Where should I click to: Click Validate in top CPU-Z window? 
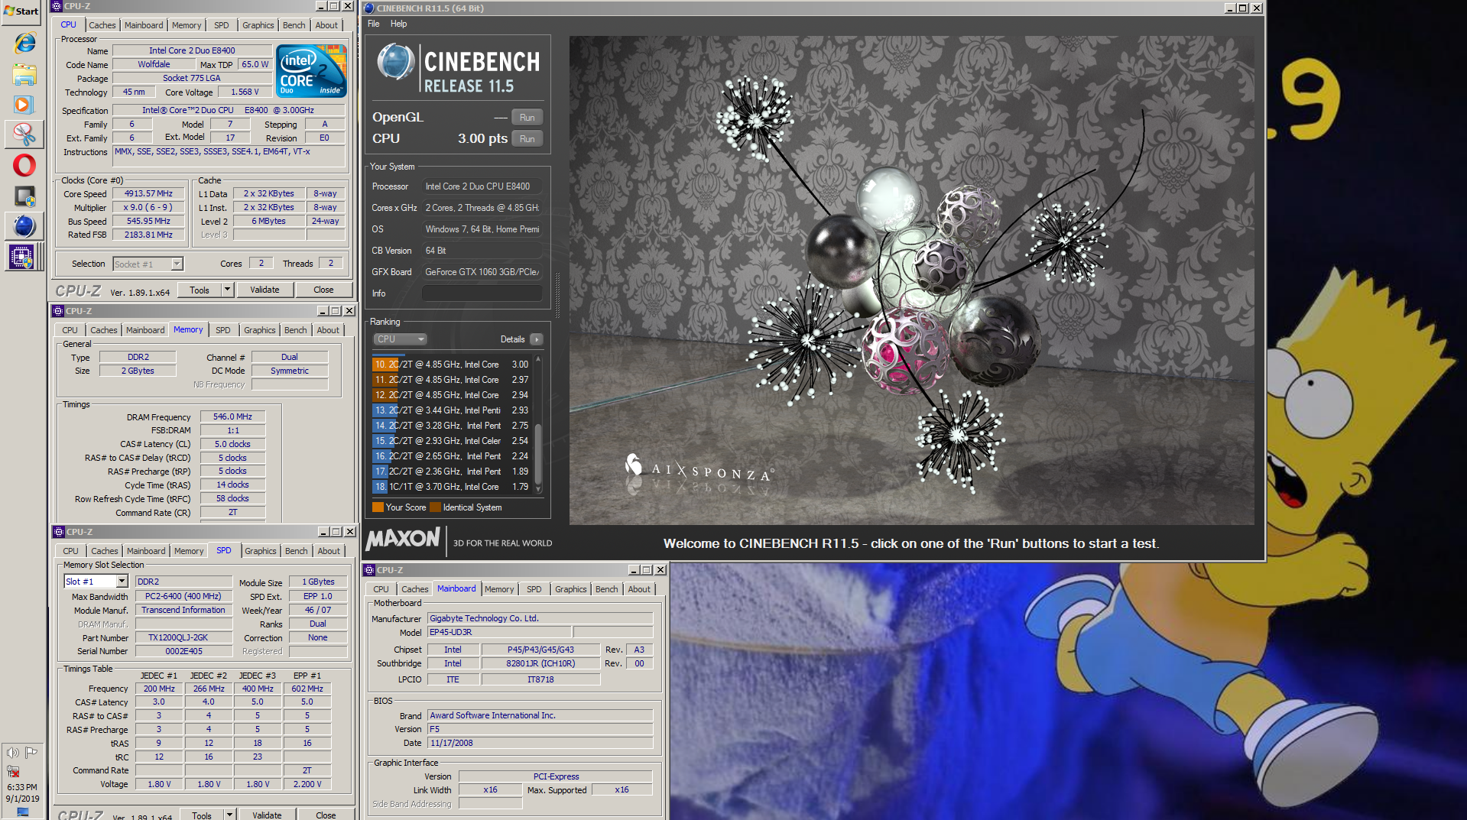pyautogui.click(x=265, y=290)
